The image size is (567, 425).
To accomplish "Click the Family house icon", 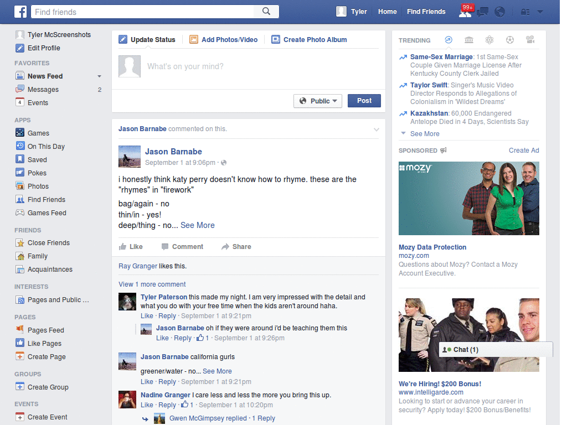I will (x=20, y=256).
